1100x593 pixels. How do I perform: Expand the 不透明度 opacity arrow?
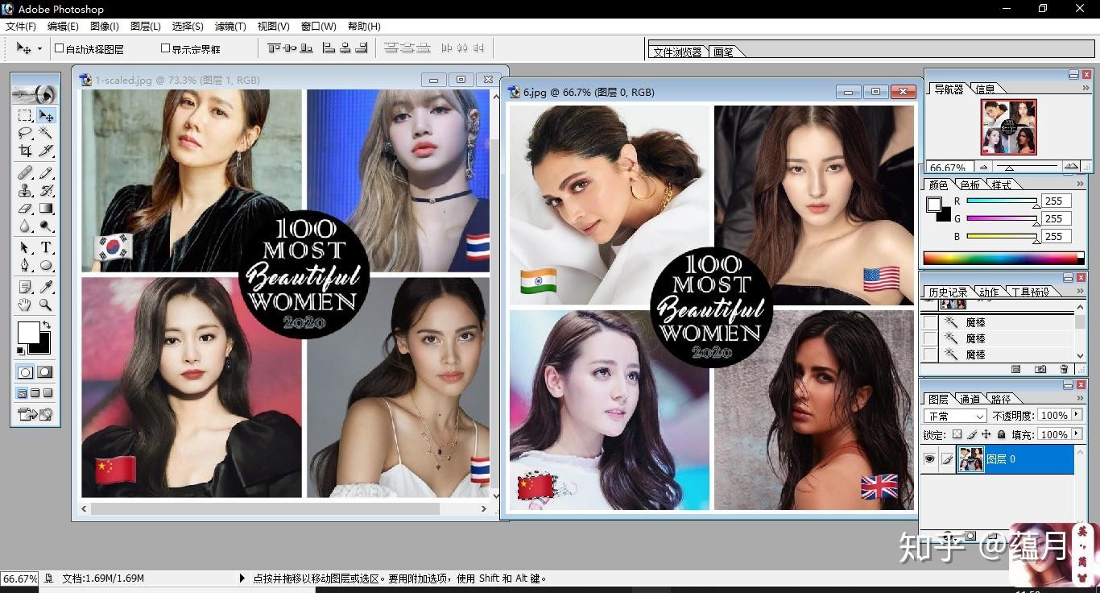tap(1077, 415)
